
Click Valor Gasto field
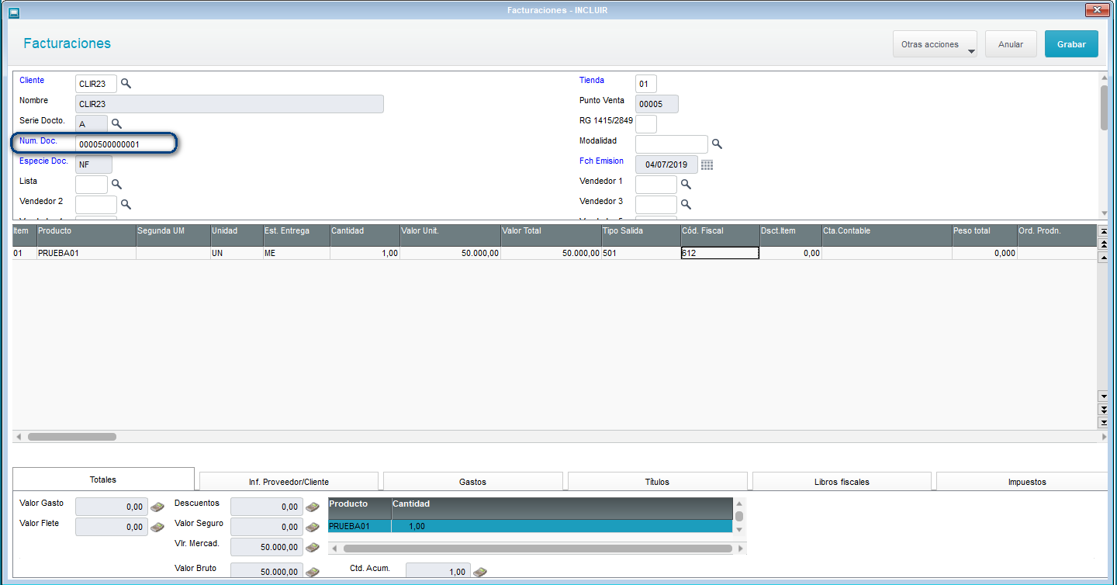(x=111, y=507)
